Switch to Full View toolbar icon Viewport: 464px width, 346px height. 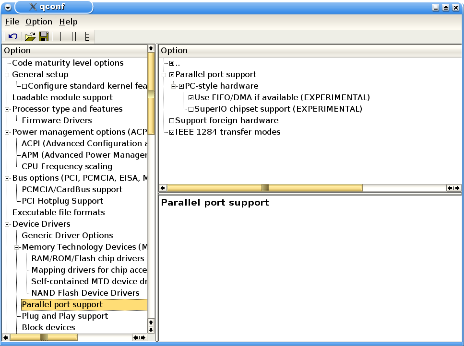[87, 36]
